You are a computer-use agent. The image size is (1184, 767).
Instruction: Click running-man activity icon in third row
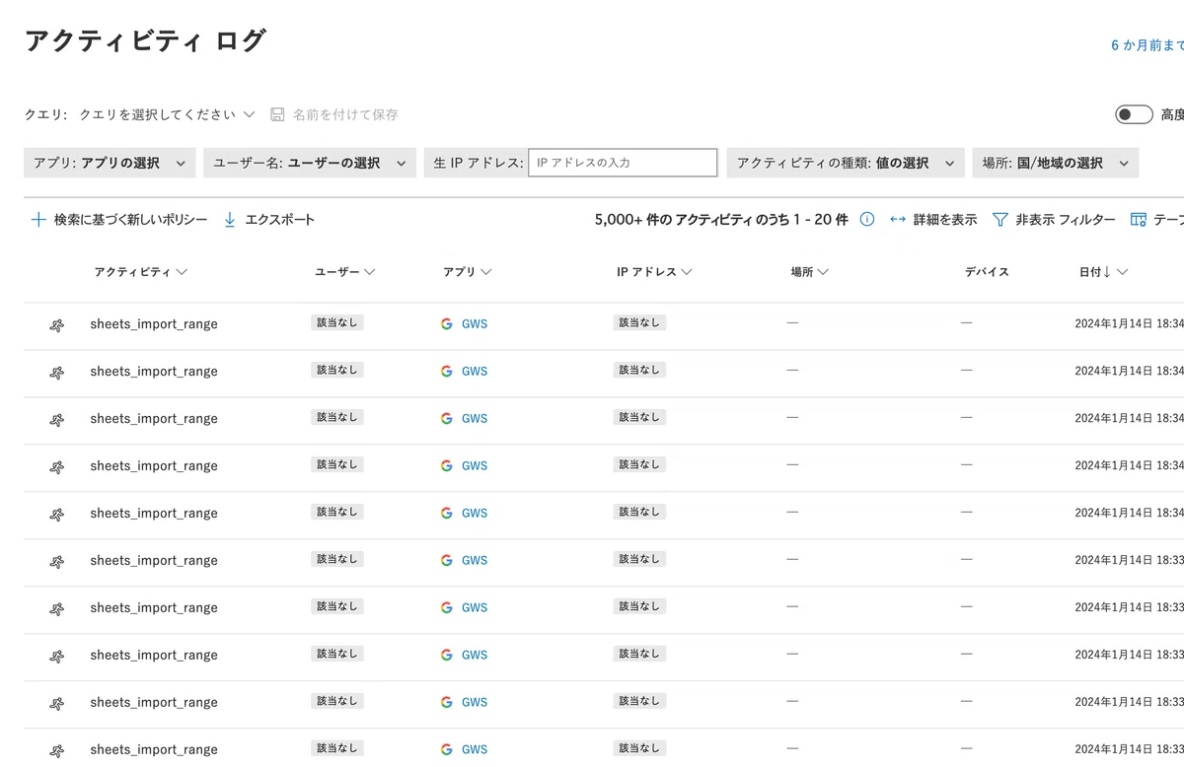[x=57, y=420]
